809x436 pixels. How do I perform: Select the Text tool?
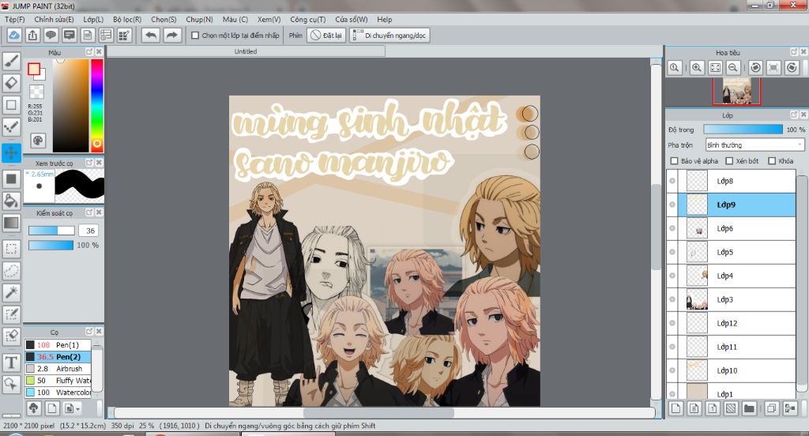[11, 363]
